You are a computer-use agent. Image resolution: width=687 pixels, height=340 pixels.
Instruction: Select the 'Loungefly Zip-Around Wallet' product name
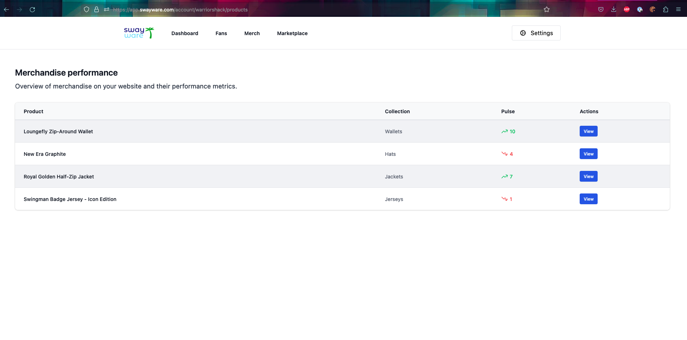tap(58, 131)
